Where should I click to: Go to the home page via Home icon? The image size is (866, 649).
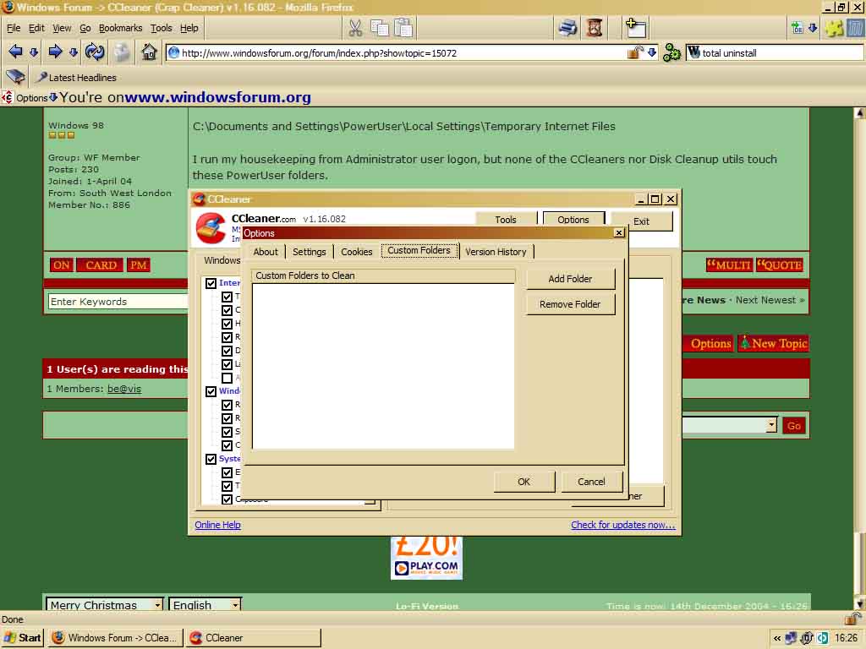(x=149, y=52)
